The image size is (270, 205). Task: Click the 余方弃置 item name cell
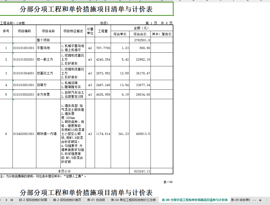pyautogui.click(x=48, y=94)
